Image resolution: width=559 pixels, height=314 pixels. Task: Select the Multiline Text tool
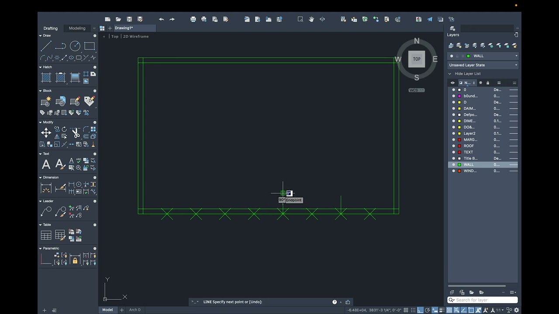tap(46, 164)
